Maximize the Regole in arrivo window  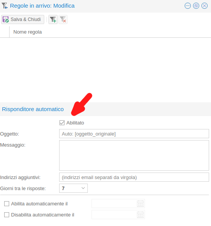tap(196, 6)
